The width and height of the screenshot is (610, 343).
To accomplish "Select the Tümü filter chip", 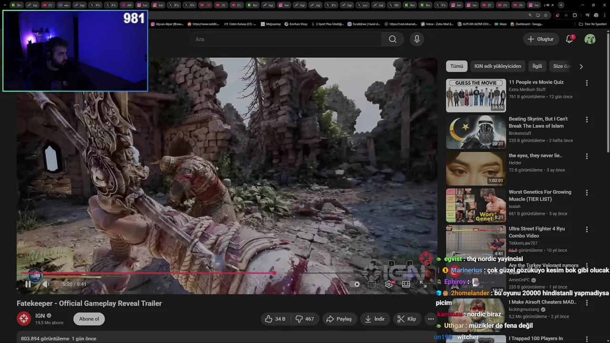I will coord(457,66).
